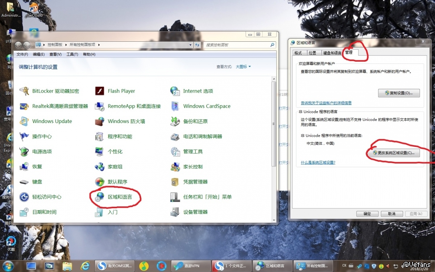Expand 控制面板 breadcrumb arrow

[x=66, y=45]
